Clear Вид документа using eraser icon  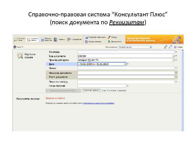coord(173,56)
